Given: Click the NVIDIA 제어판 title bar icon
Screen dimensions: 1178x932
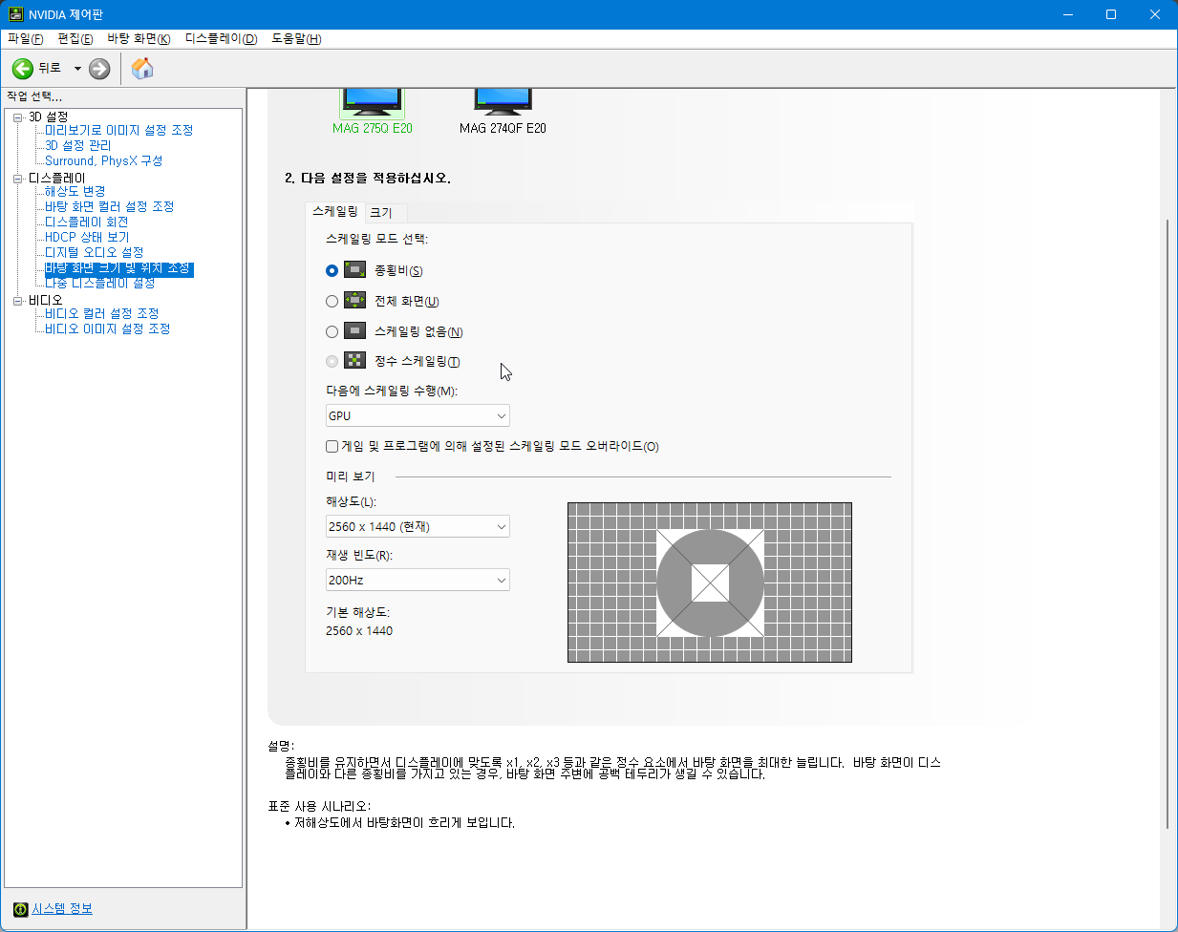Looking at the screenshot, I should tap(16, 14).
